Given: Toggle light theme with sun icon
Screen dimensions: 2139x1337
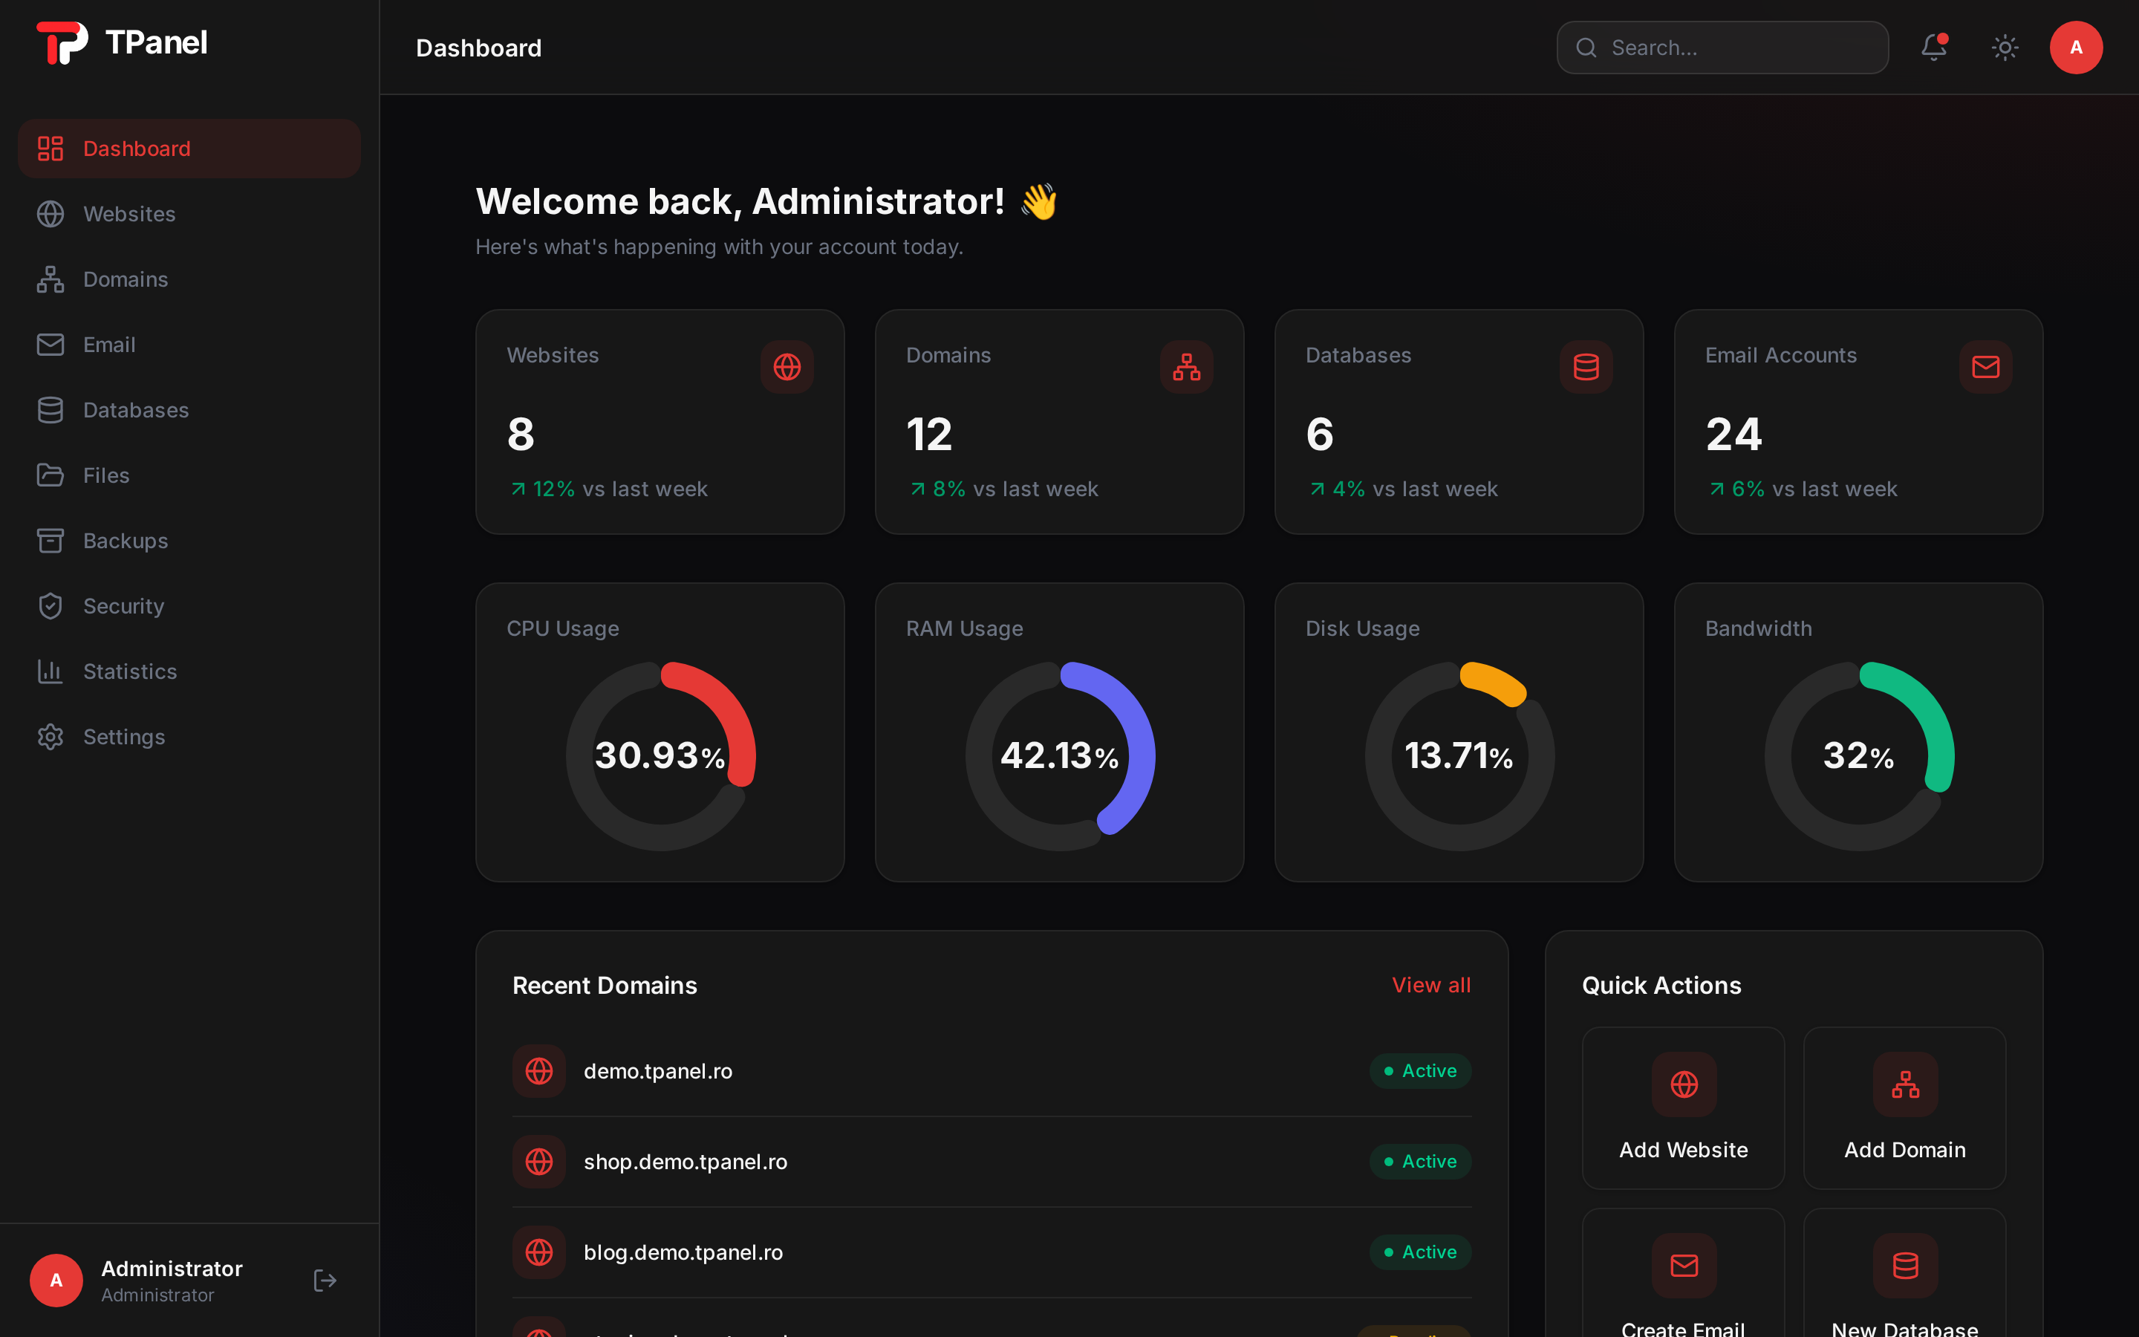Looking at the screenshot, I should 2005,48.
